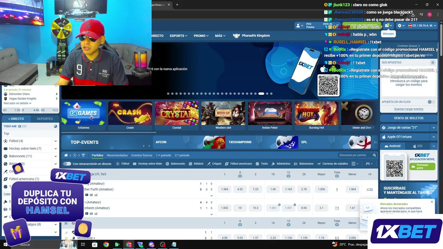Viewport: 443px width, 249px height.
Task: Expand Fútbol (4) in sidebar
Action: (55, 141)
